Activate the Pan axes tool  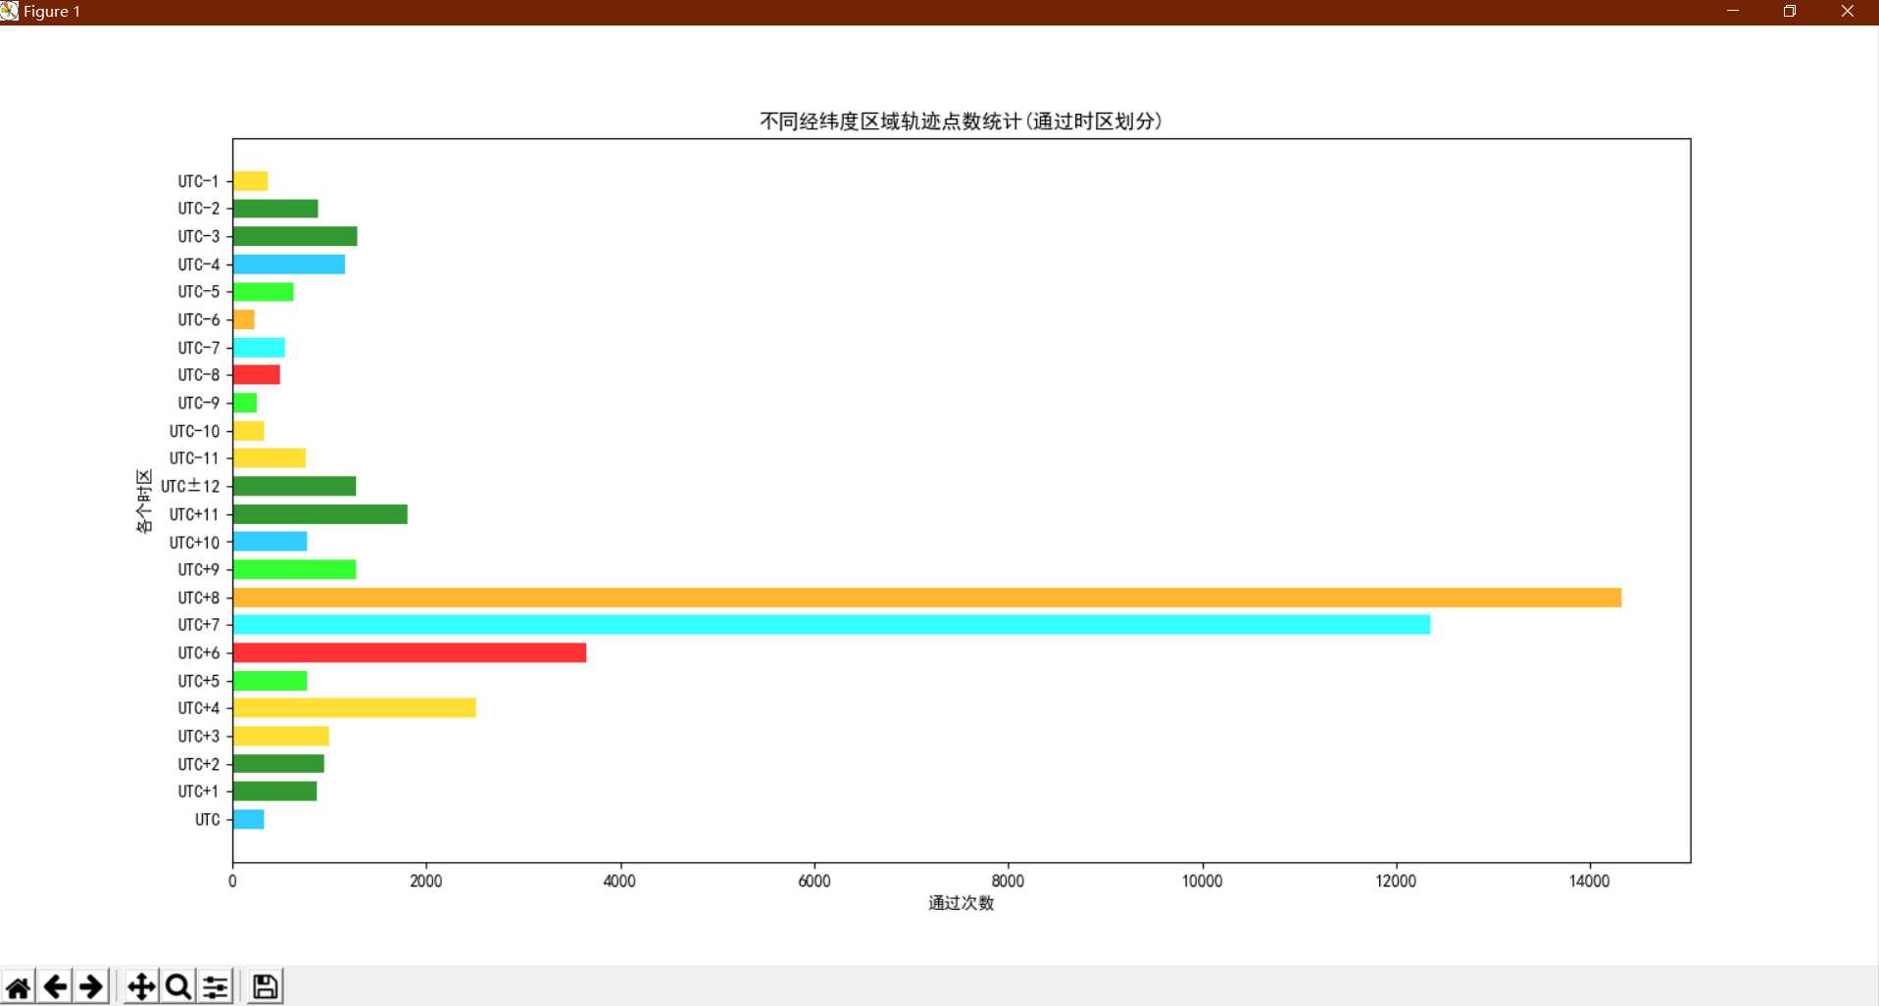[x=141, y=986]
